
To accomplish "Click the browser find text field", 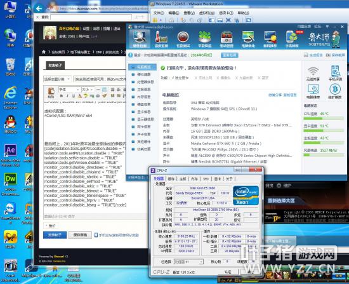I will click(91, 17).
